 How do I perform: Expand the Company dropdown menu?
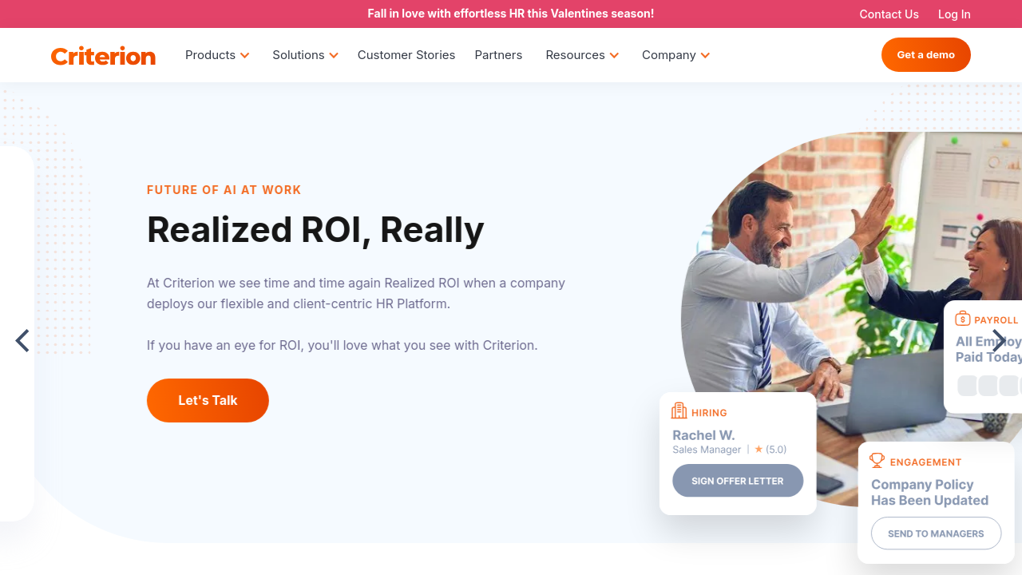click(675, 55)
